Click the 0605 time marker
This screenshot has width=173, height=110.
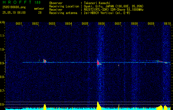coord(85,24)
